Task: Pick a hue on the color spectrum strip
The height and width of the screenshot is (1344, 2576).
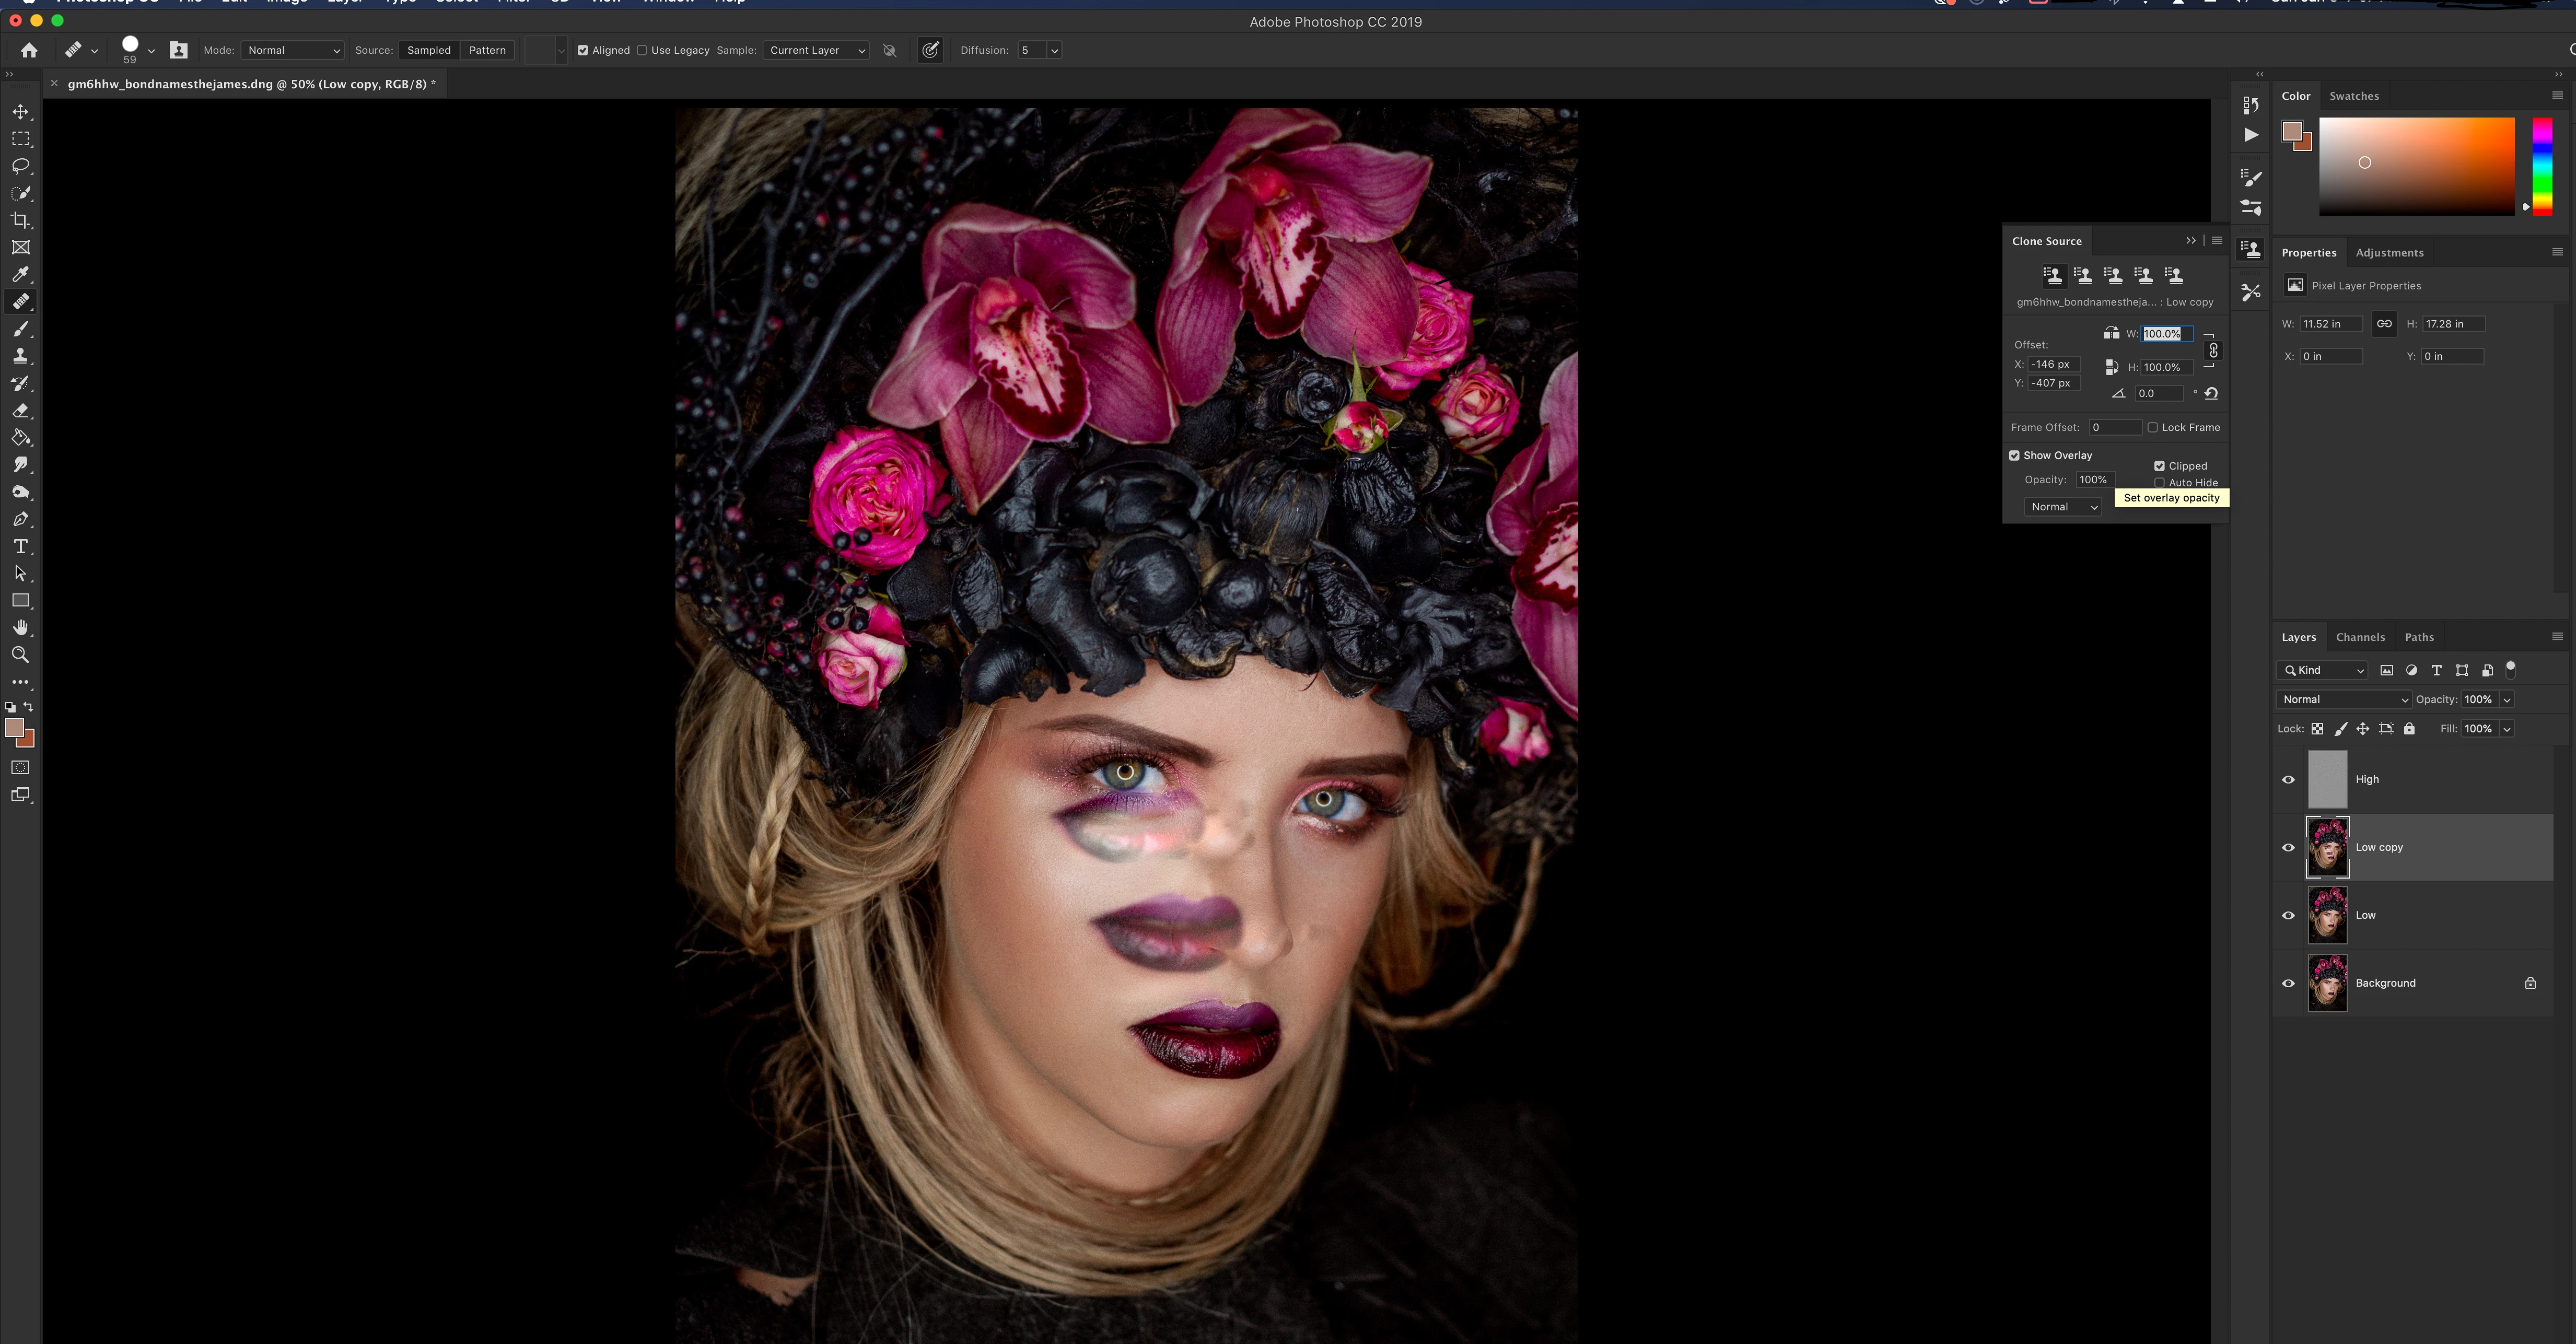Action: coord(2541,165)
